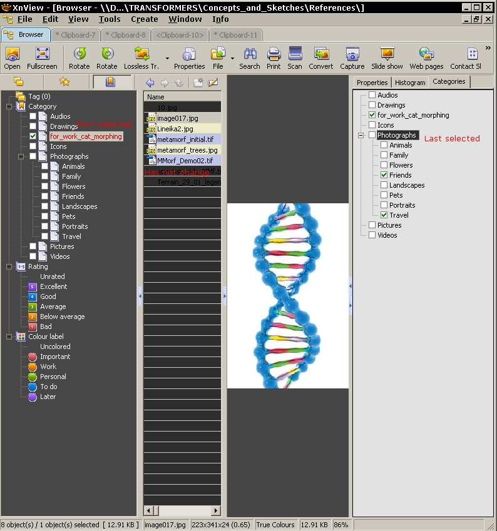Click the Name column header
This screenshot has width=497, height=531.
coord(182,97)
